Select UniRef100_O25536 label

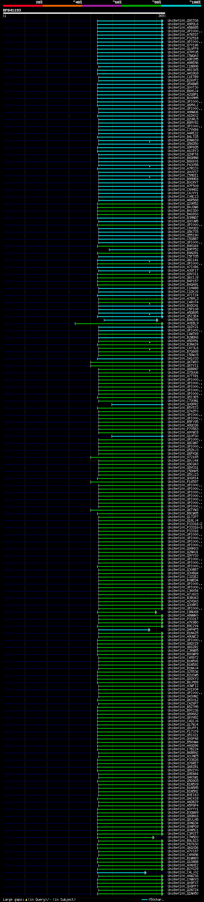click(183, 672)
